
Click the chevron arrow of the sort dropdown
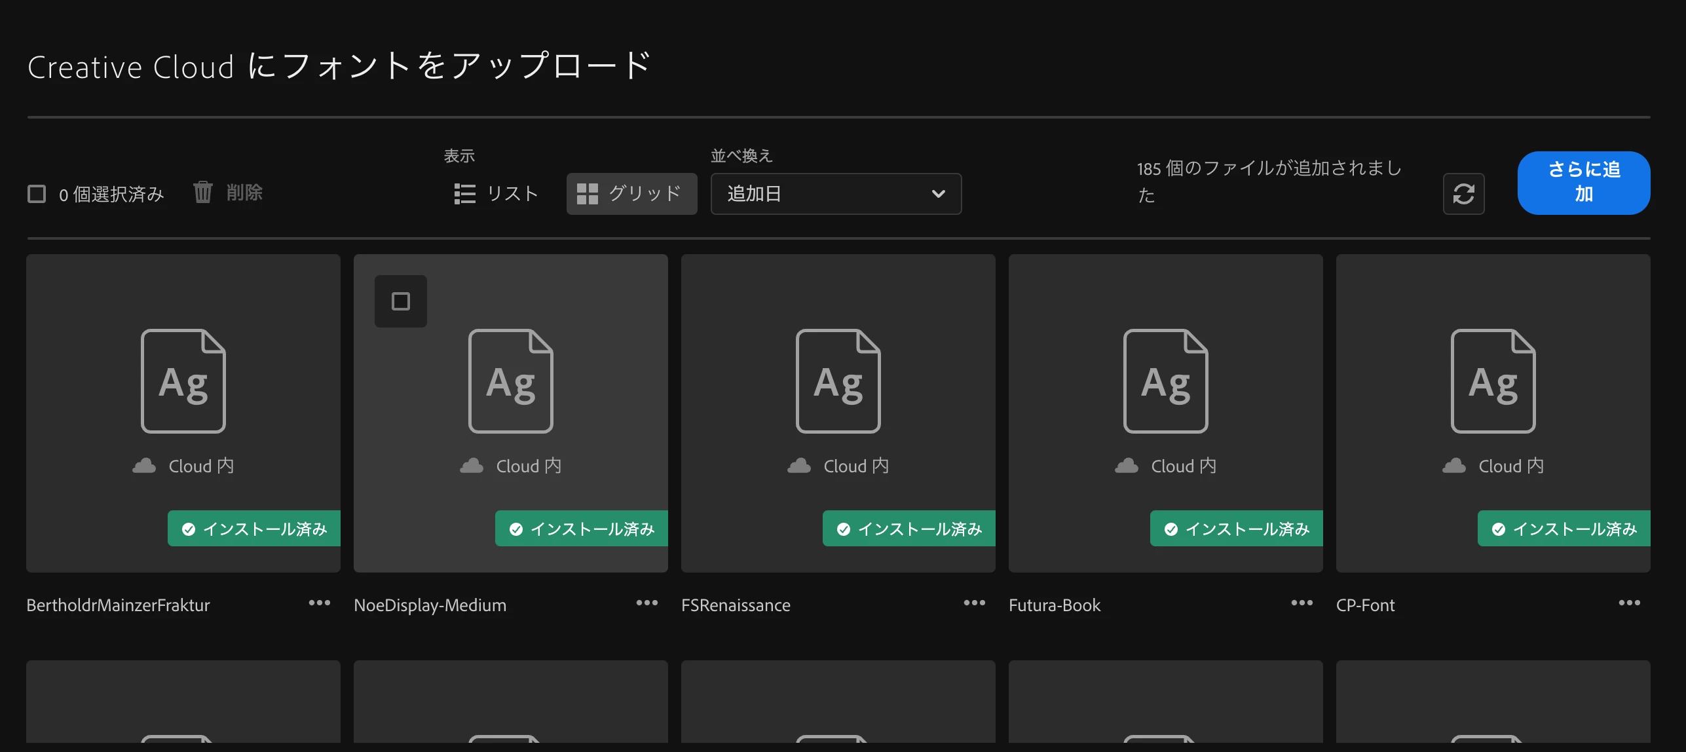(x=938, y=194)
